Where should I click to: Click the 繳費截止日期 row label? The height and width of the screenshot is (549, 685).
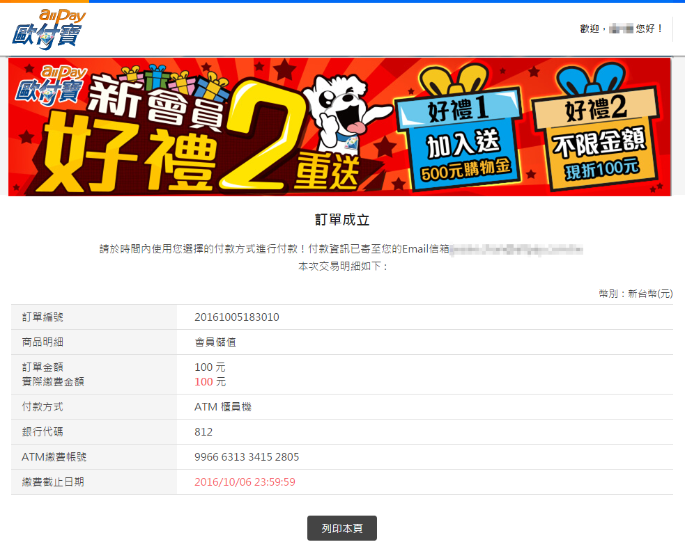[x=53, y=482]
